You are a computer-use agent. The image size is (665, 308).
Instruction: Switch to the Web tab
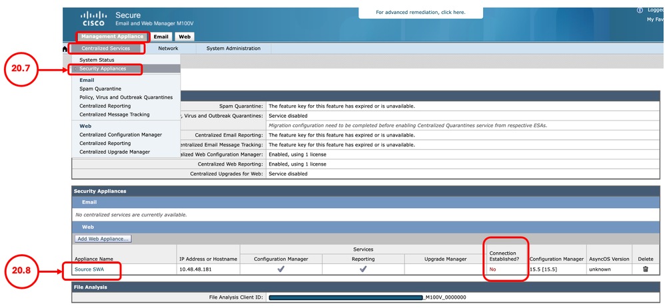click(184, 37)
